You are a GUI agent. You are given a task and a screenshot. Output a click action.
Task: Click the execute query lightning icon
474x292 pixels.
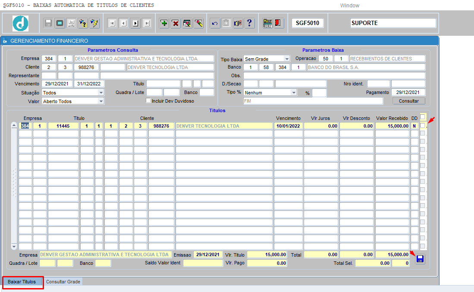[94, 23]
